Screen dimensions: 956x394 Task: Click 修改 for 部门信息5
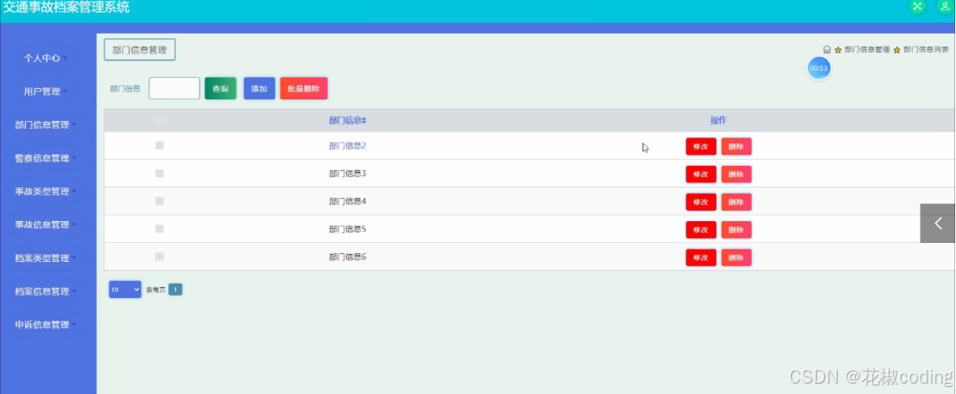[x=701, y=230]
